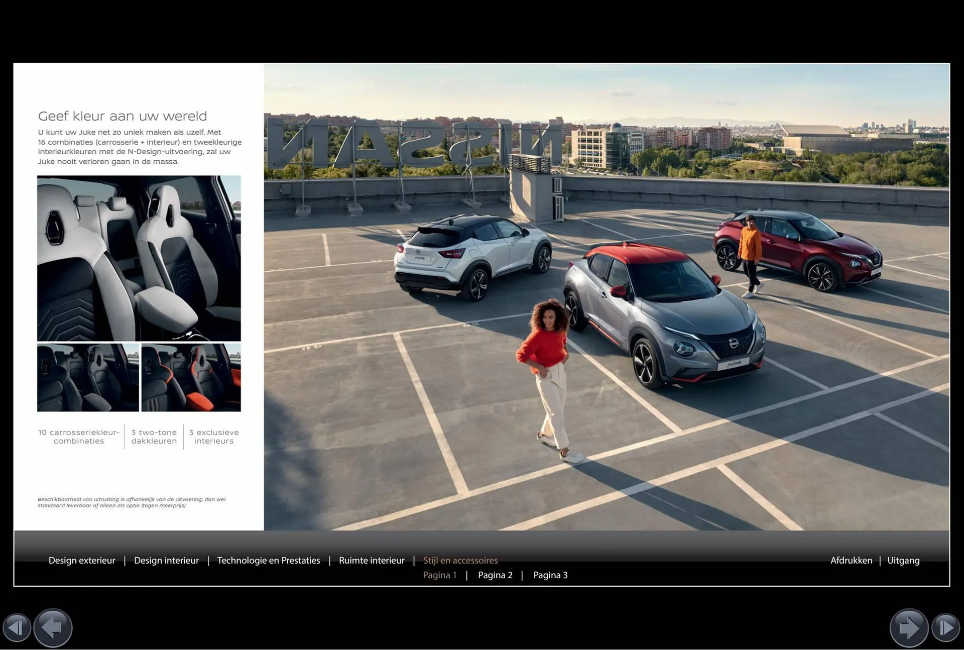Open the Ruimte interieur chapter
Screen dimensions: 964x650
pyautogui.click(x=372, y=560)
